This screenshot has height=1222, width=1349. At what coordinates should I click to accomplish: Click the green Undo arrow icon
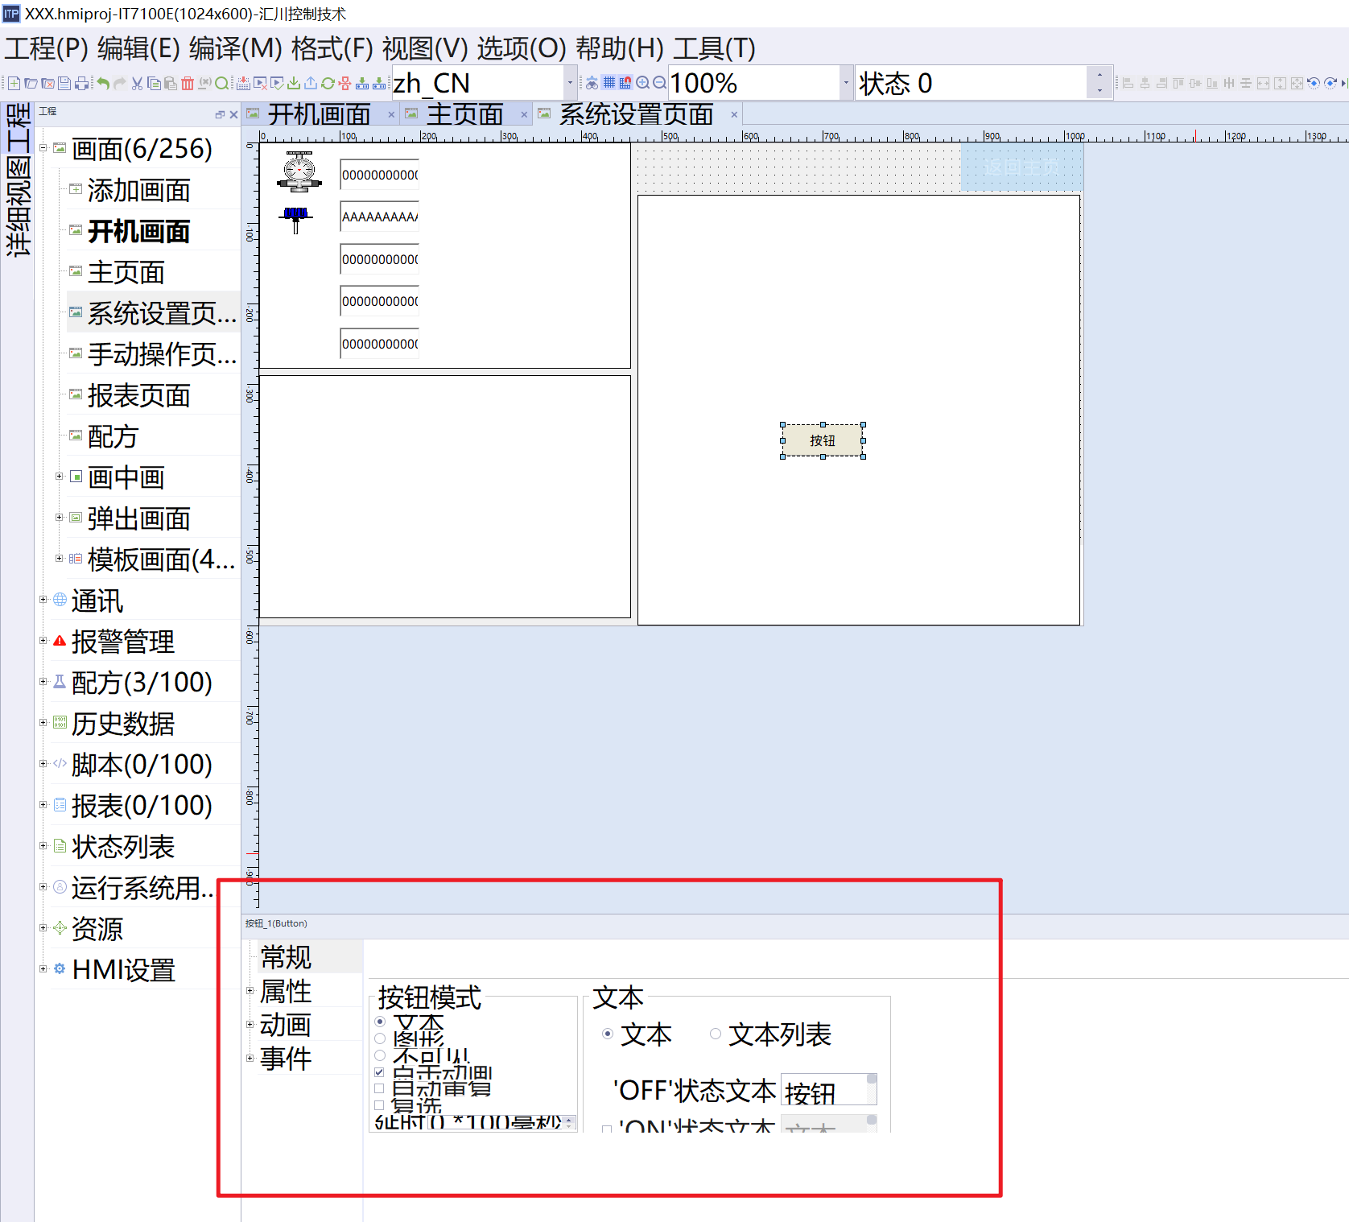click(x=103, y=83)
